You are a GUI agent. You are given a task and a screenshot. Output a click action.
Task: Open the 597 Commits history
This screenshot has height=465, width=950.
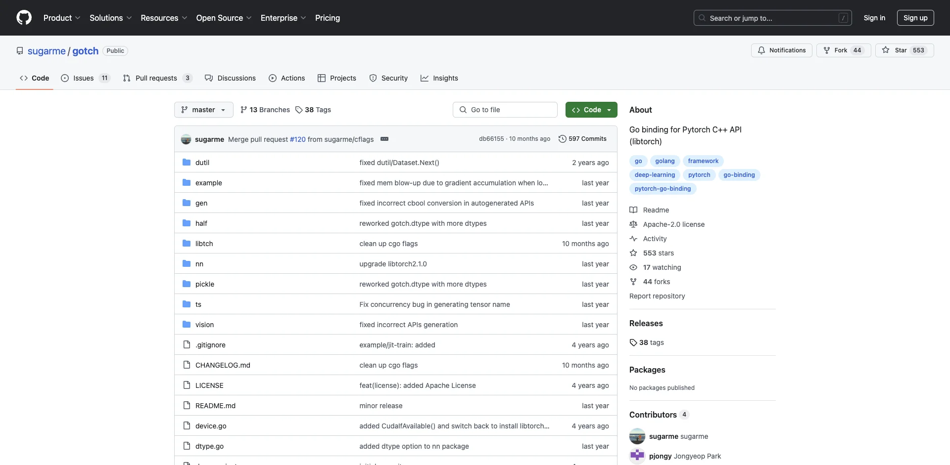(x=582, y=139)
